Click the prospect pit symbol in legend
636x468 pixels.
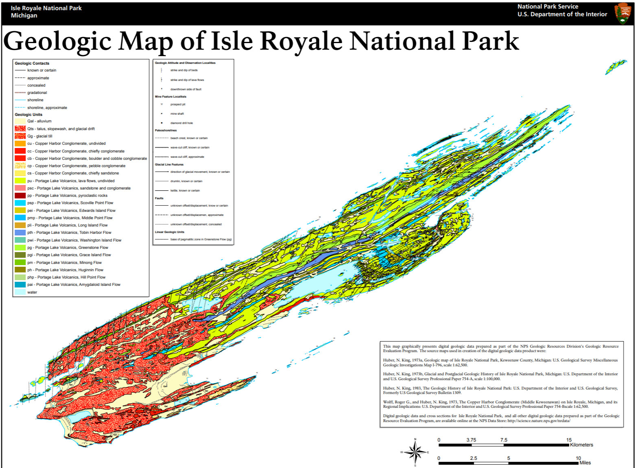point(162,104)
